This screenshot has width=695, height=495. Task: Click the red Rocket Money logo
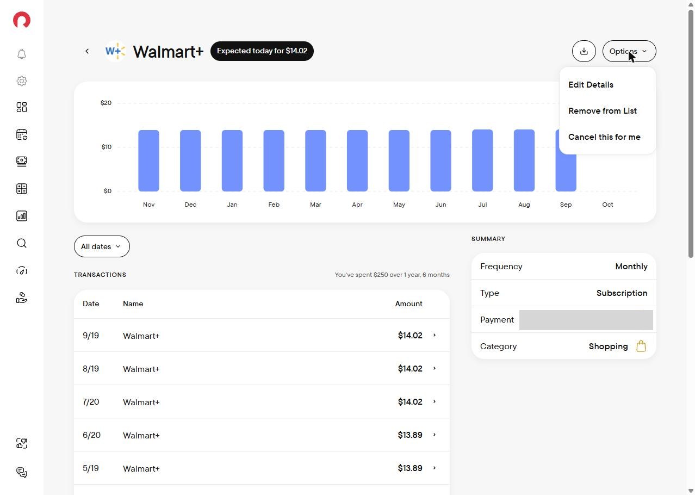(x=22, y=21)
